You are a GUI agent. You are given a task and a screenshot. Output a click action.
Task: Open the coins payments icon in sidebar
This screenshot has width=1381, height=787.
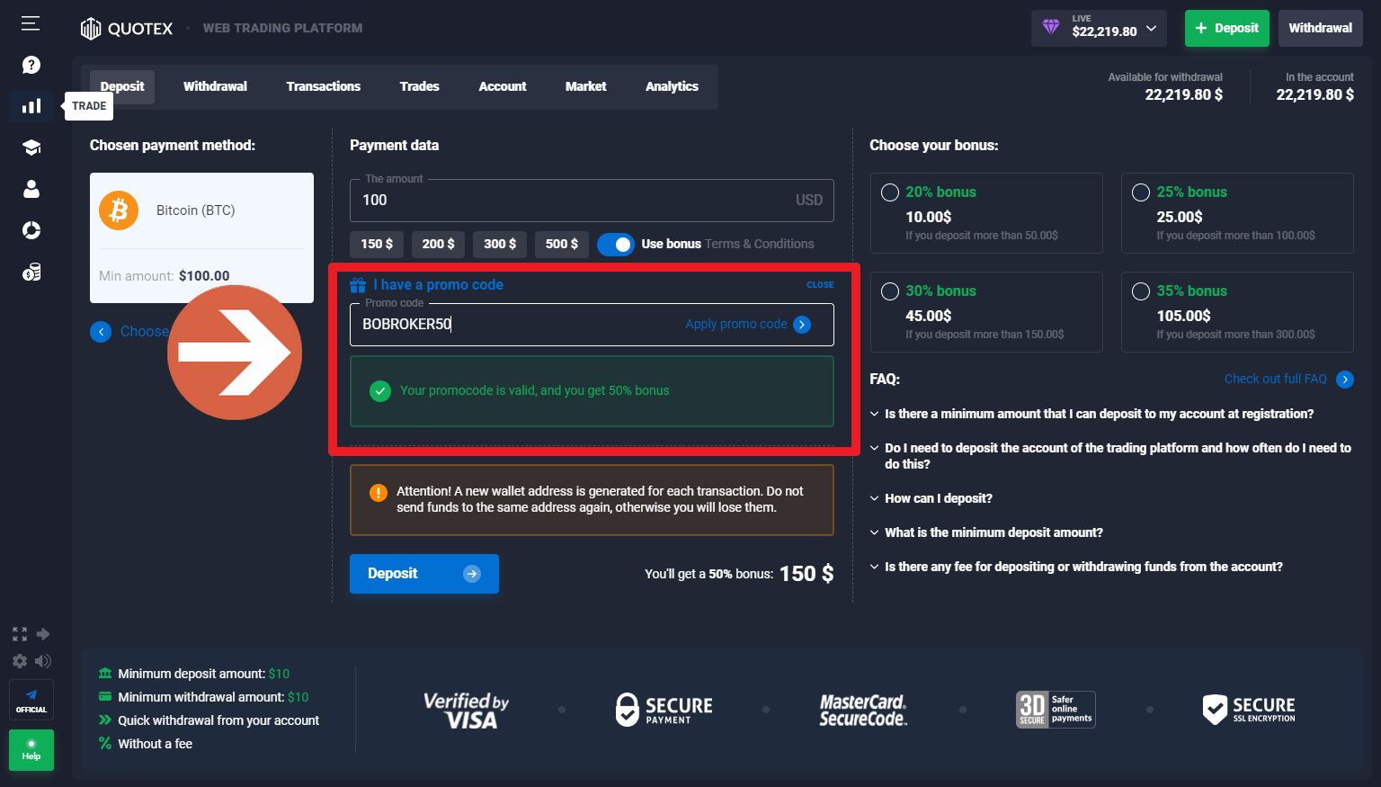(x=31, y=272)
